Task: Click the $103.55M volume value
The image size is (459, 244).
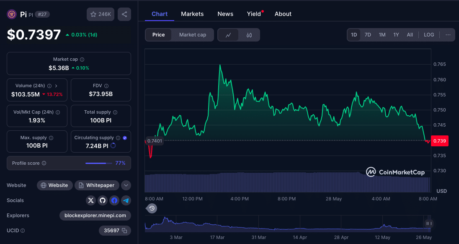Action: pyautogui.click(x=26, y=94)
